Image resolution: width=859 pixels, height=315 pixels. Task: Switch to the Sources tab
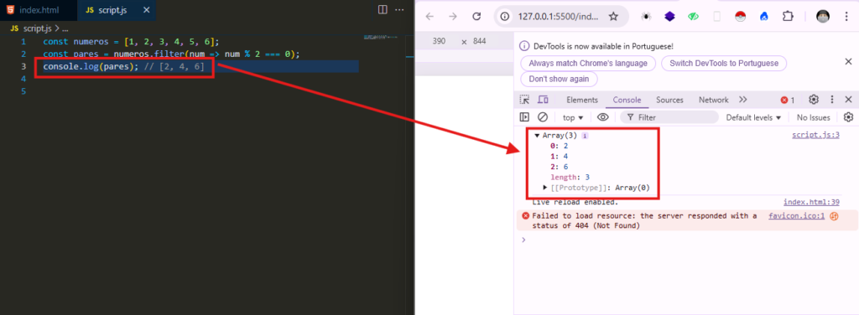(x=669, y=100)
